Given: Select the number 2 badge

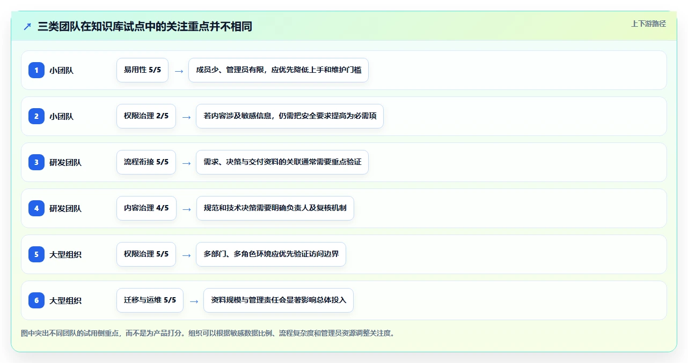Looking at the screenshot, I should coord(36,116).
